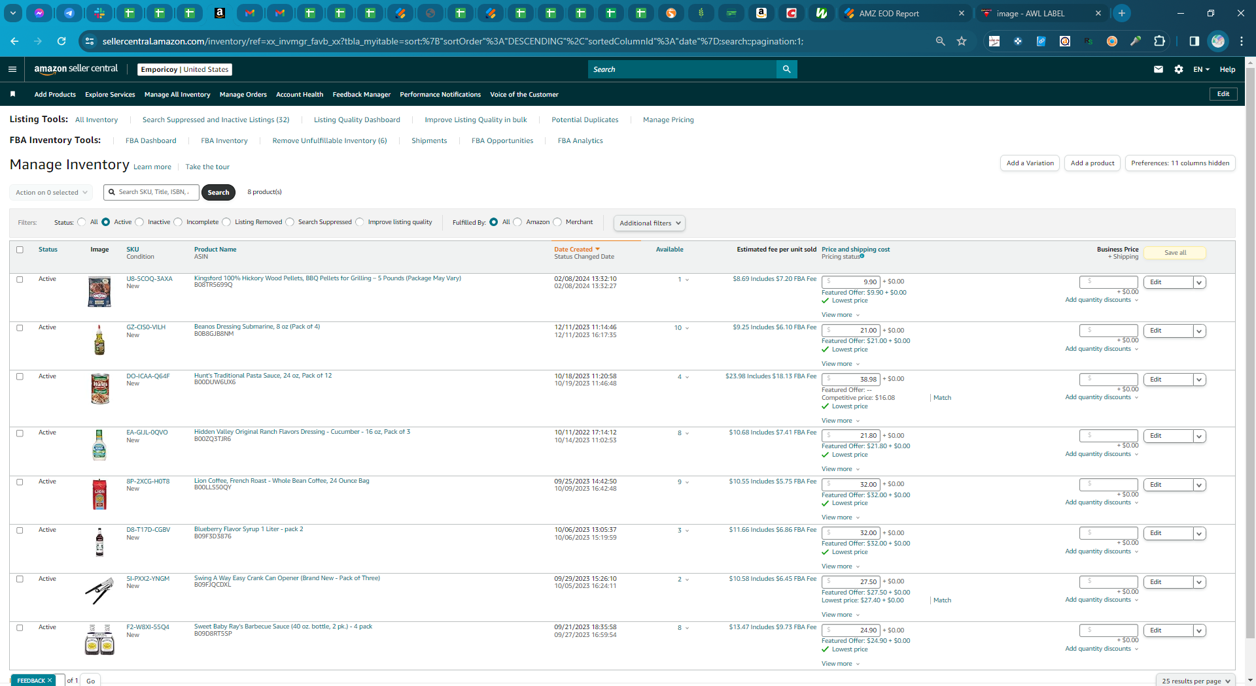Image resolution: width=1256 pixels, height=686 pixels.
Task: Switch to the pinned Slack tab
Action: (99, 13)
